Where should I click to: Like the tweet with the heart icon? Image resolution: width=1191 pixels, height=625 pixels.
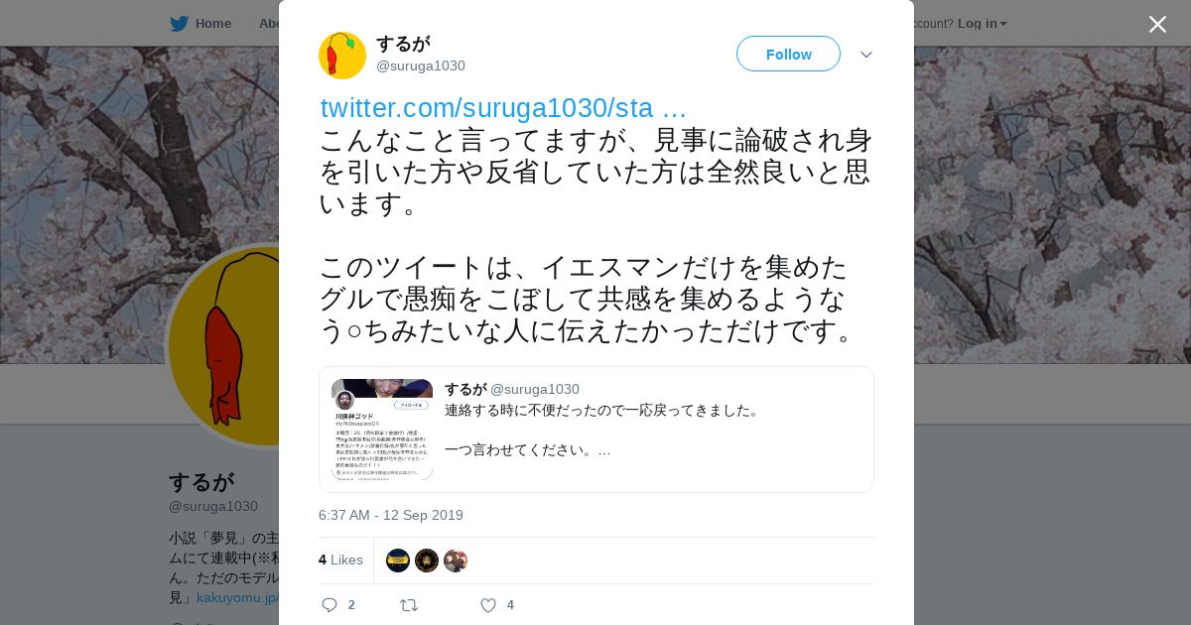pyautogui.click(x=488, y=605)
